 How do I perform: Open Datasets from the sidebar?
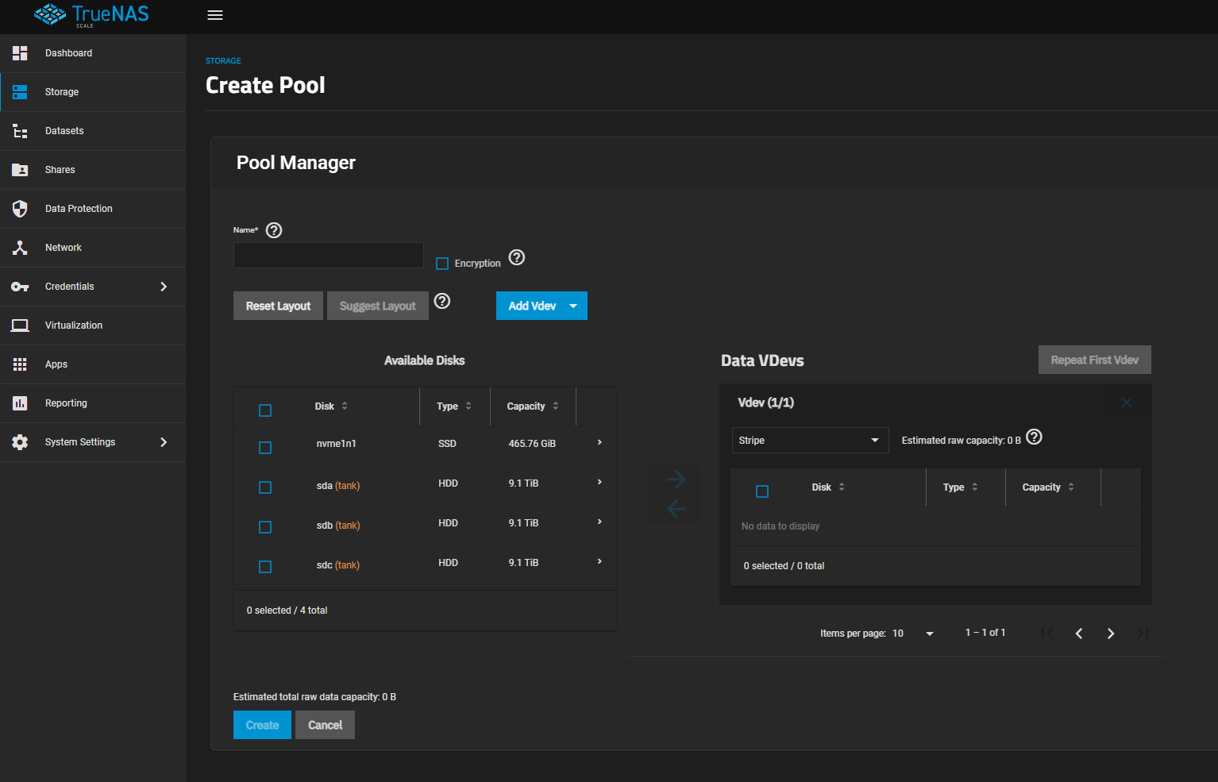pos(93,131)
